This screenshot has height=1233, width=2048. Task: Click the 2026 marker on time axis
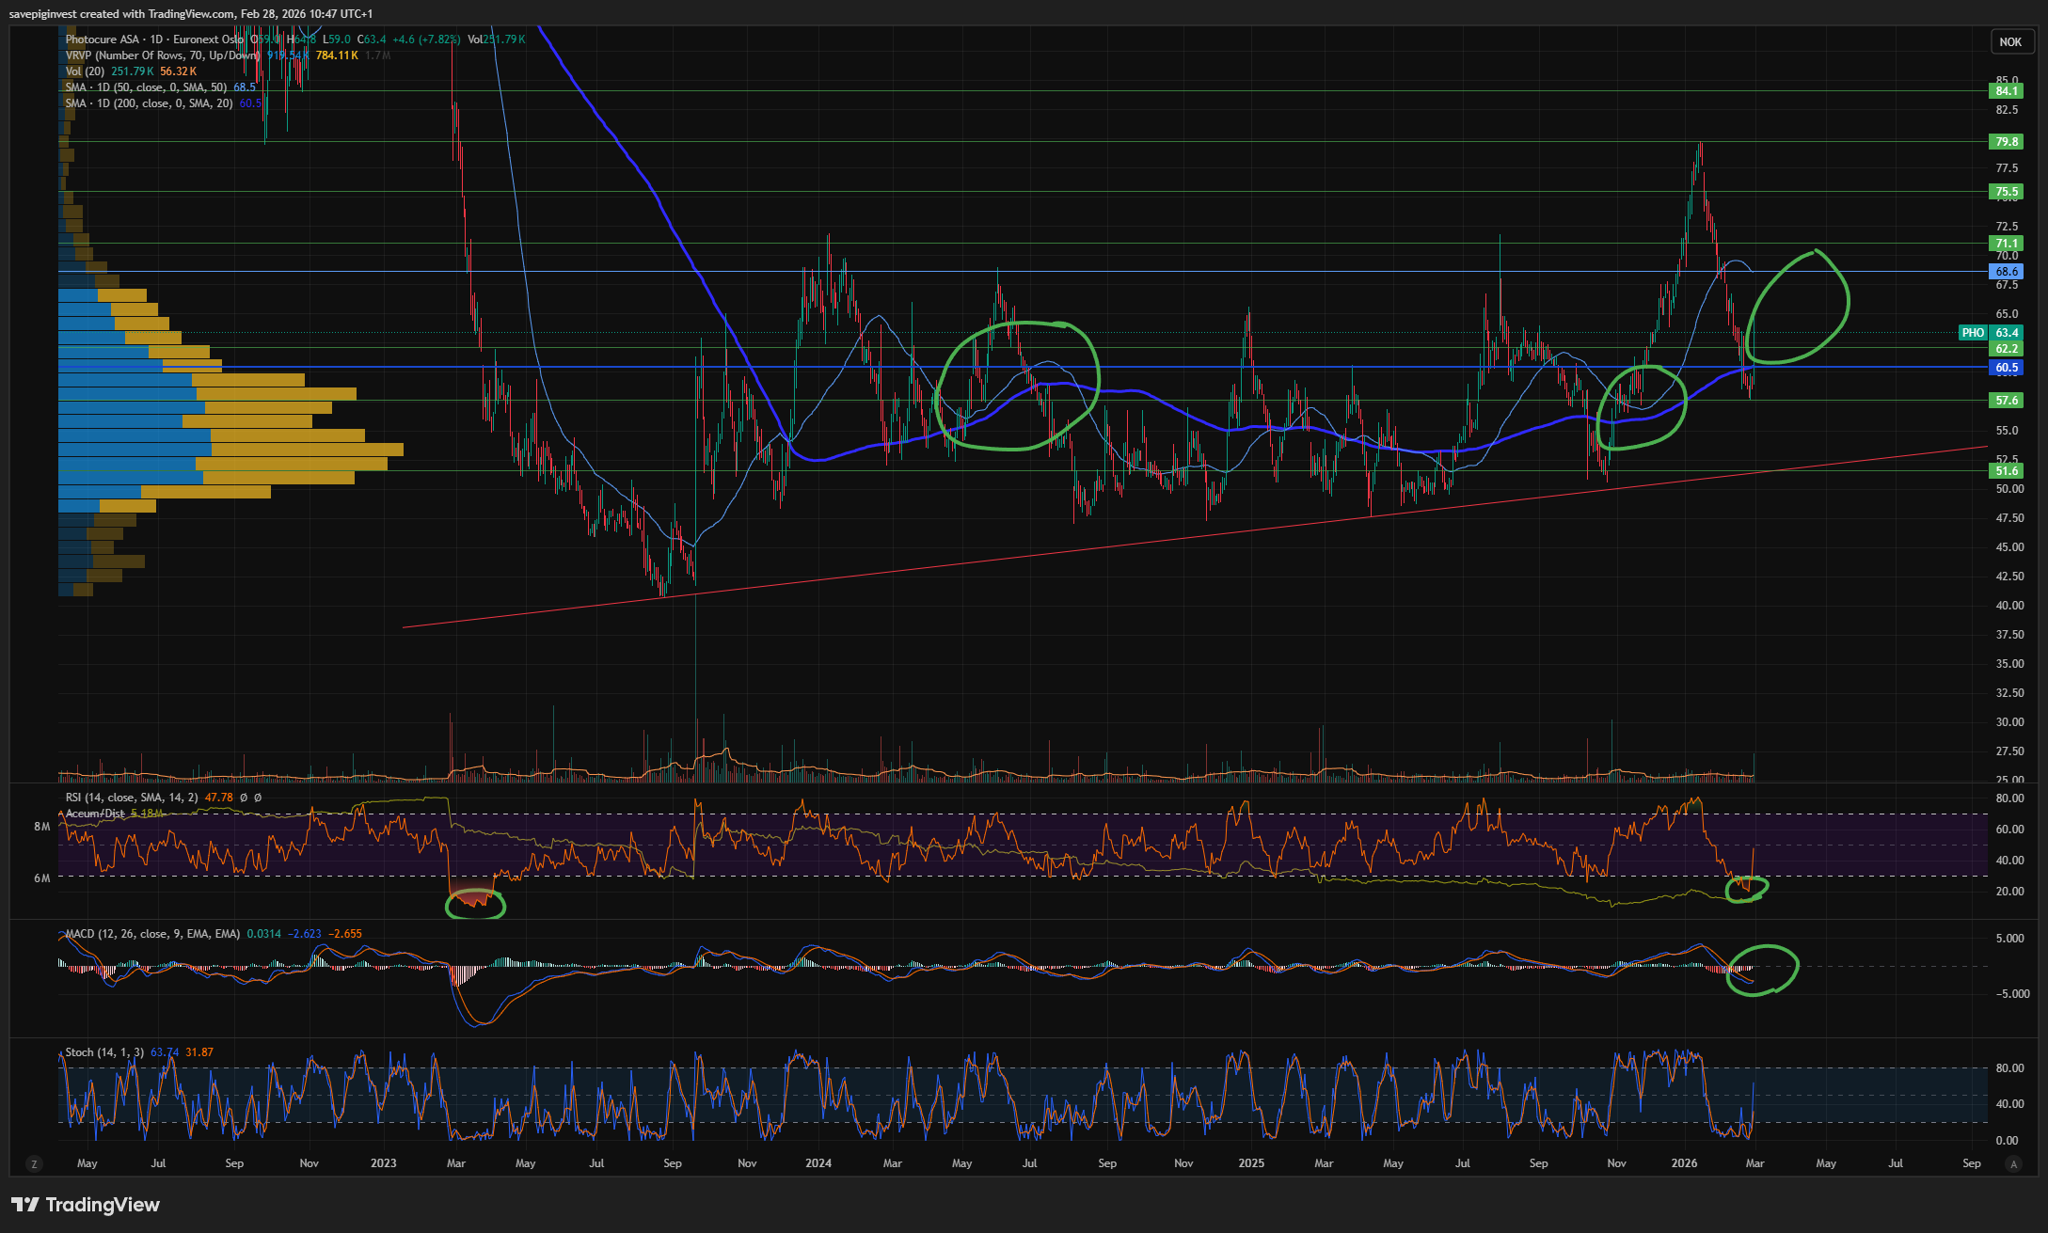coord(1684,1163)
